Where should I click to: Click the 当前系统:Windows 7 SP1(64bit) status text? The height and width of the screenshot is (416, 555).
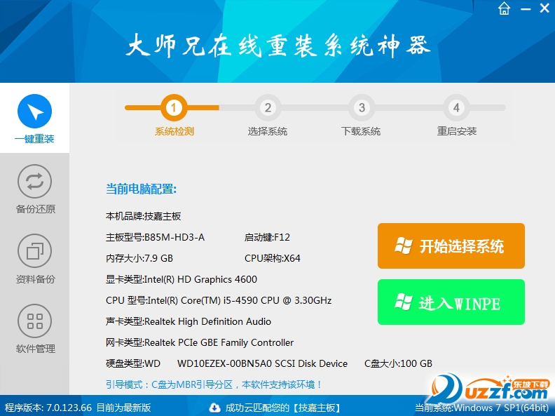(x=481, y=408)
